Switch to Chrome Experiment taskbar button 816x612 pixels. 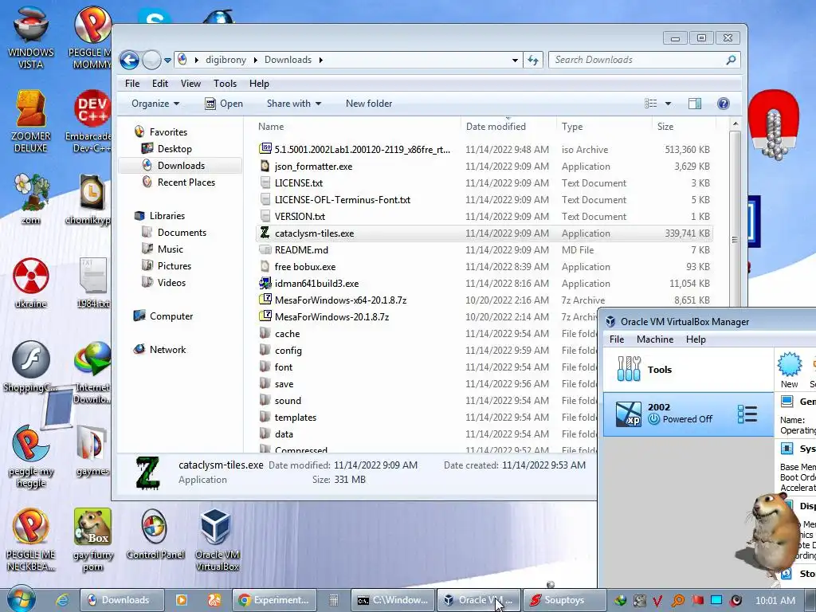pyautogui.click(x=274, y=600)
